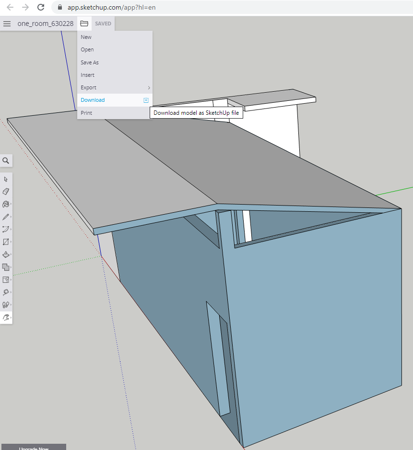This screenshot has height=450, width=413.
Task: Choose the Line pencil tool
Action: click(x=6, y=217)
